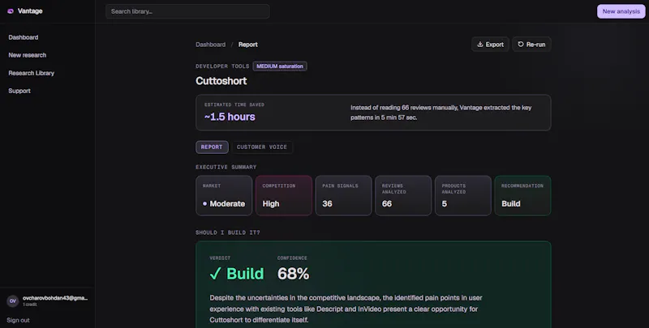Image resolution: width=649 pixels, height=328 pixels.
Task: Click the MEDIUM saturation badge
Action: (x=280, y=66)
